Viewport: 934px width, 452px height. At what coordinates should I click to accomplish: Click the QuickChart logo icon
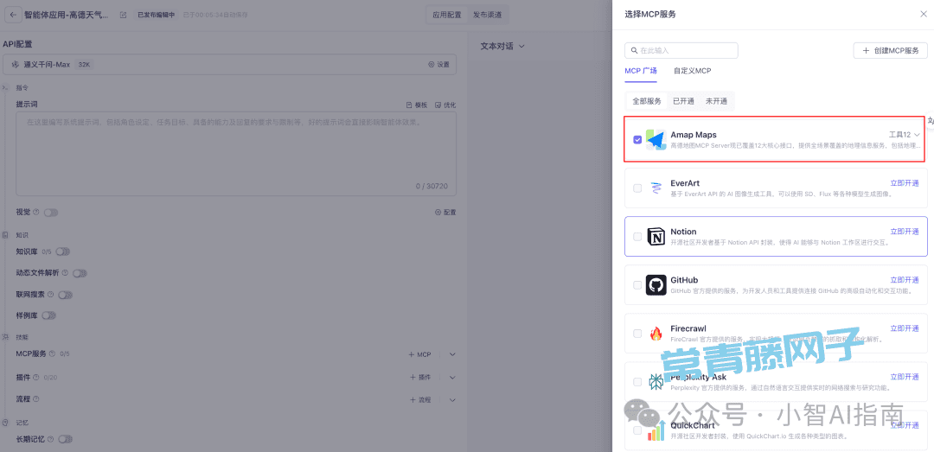pyautogui.click(x=656, y=430)
